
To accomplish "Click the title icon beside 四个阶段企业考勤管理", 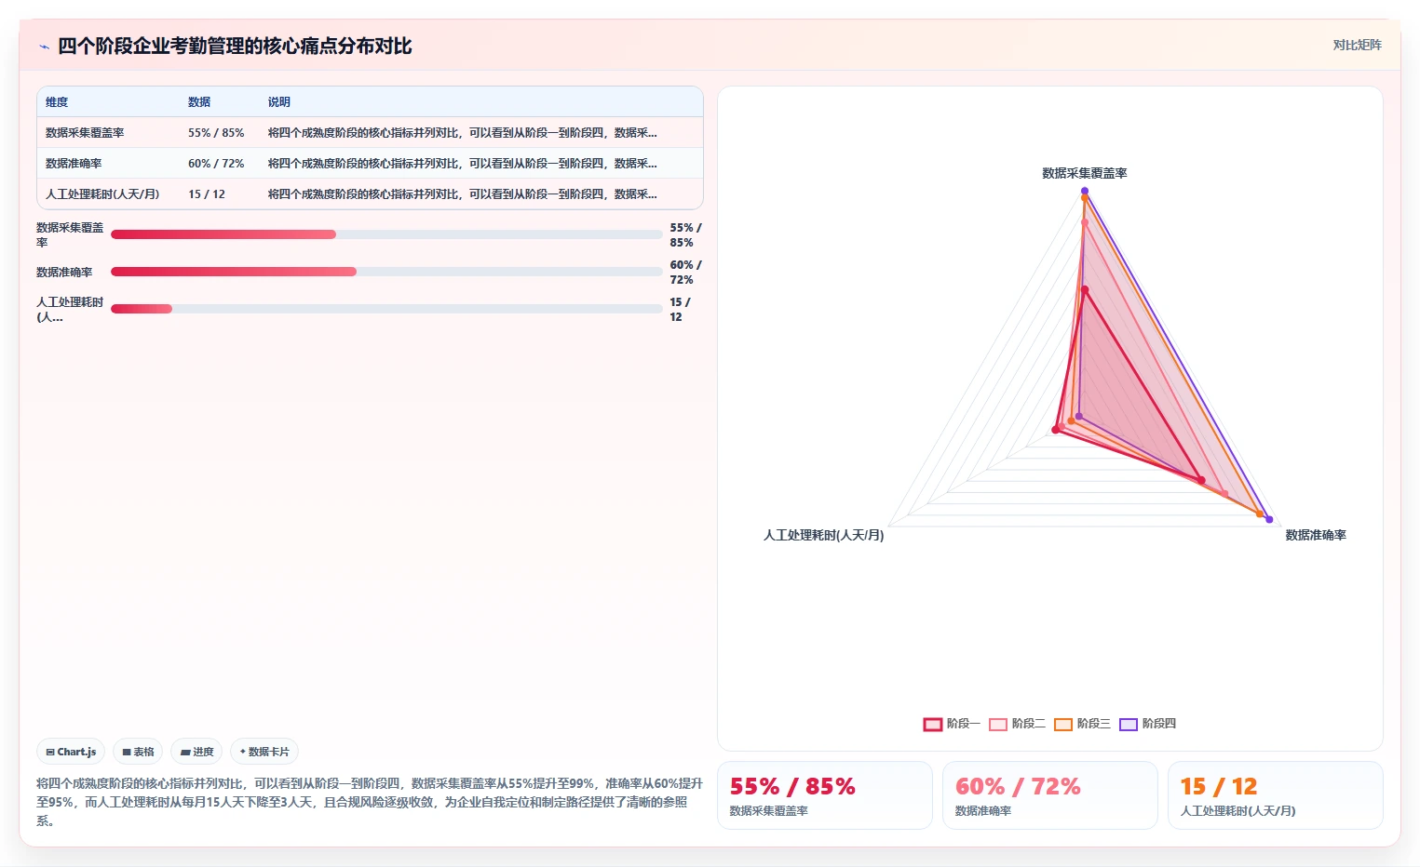I will (44, 47).
